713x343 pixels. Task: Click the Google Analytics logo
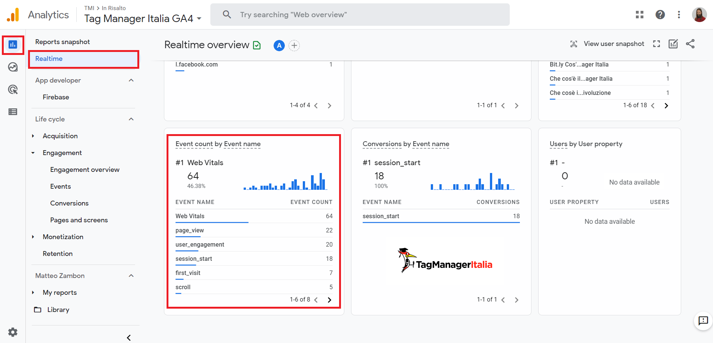13,15
